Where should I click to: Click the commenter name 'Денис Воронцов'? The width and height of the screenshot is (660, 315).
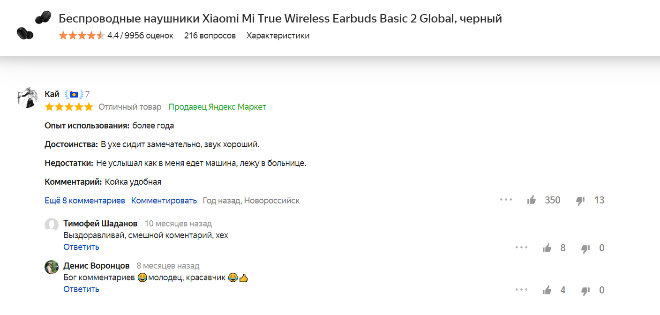coord(97,266)
